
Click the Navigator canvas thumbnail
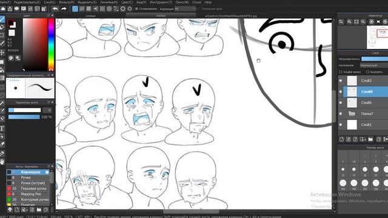coord(377,37)
